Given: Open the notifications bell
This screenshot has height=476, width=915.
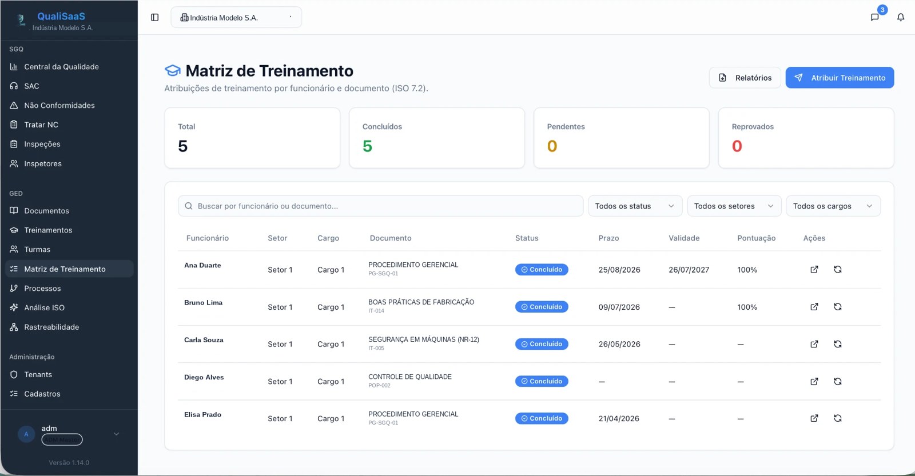Looking at the screenshot, I should pos(901,17).
